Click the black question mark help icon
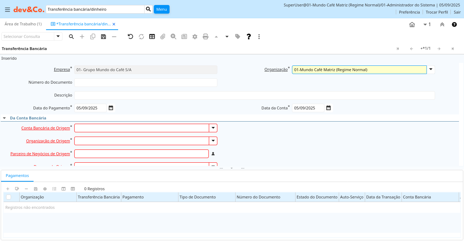The height and width of the screenshot is (241, 464). [x=249, y=36]
